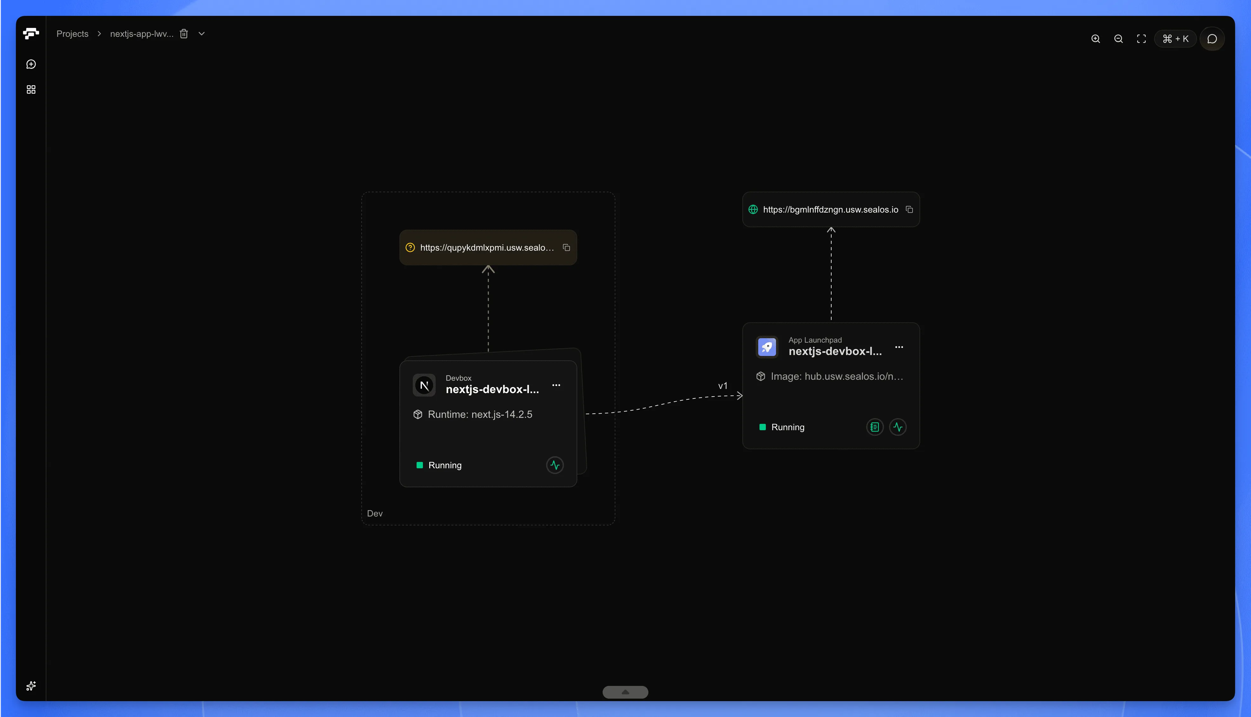Open the chat bubble button
1251x717 pixels.
pyautogui.click(x=1212, y=39)
